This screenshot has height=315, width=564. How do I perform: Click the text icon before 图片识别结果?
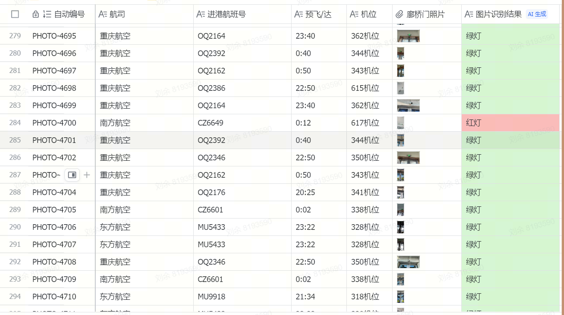tap(469, 14)
